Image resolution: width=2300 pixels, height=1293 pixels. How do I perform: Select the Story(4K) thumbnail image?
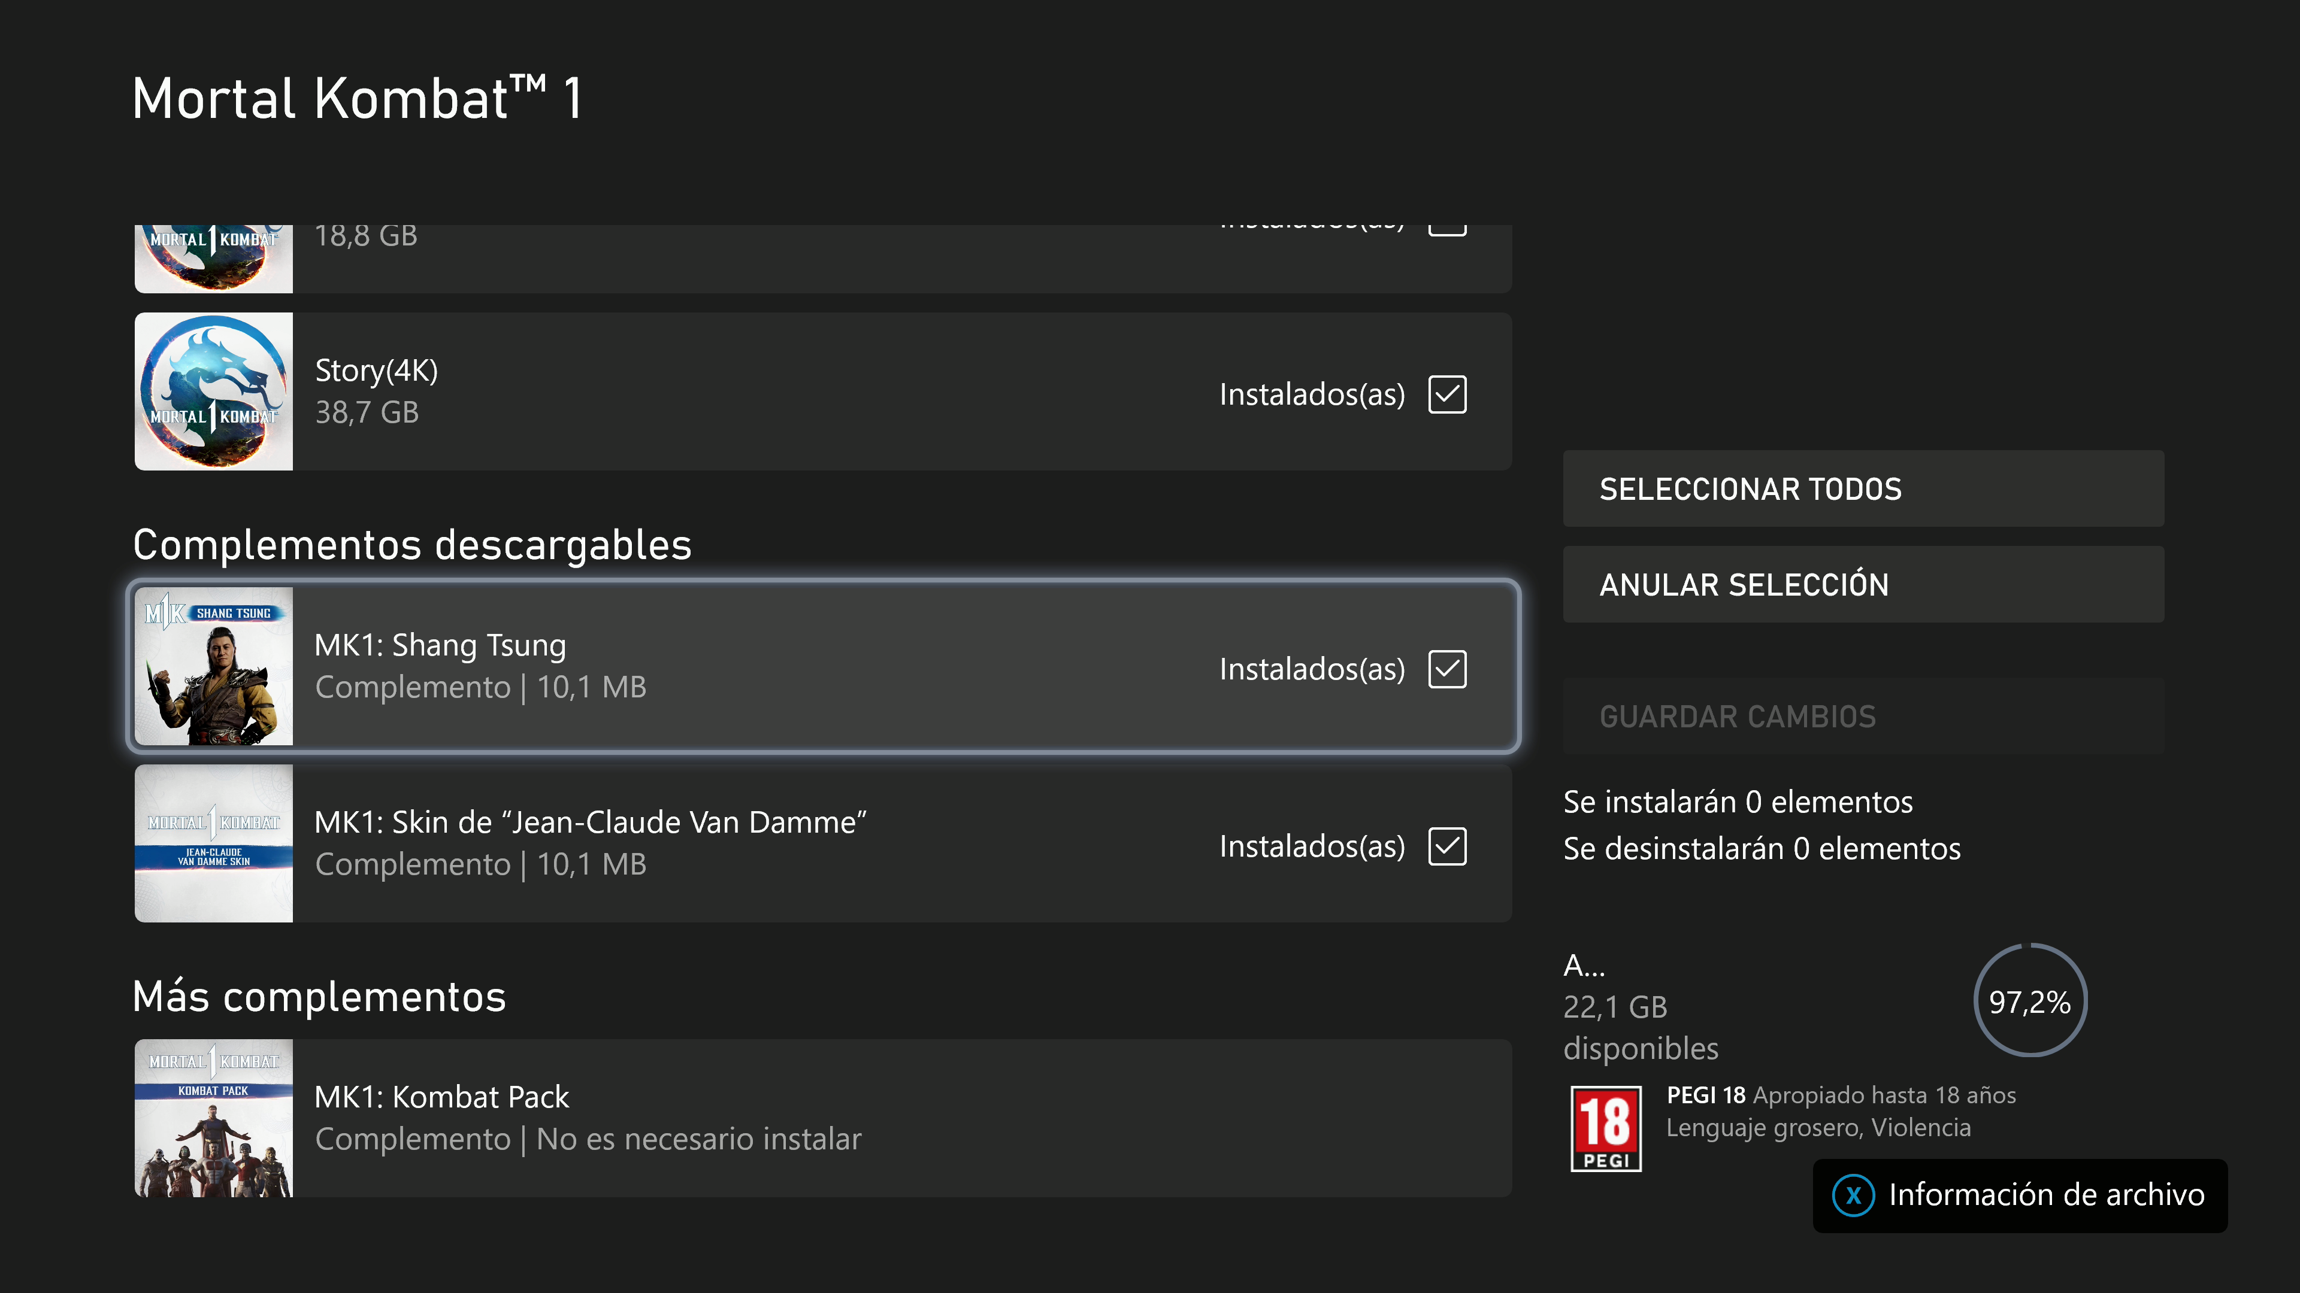(x=213, y=391)
